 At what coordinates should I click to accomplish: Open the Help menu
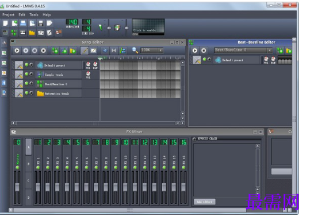(x=47, y=15)
